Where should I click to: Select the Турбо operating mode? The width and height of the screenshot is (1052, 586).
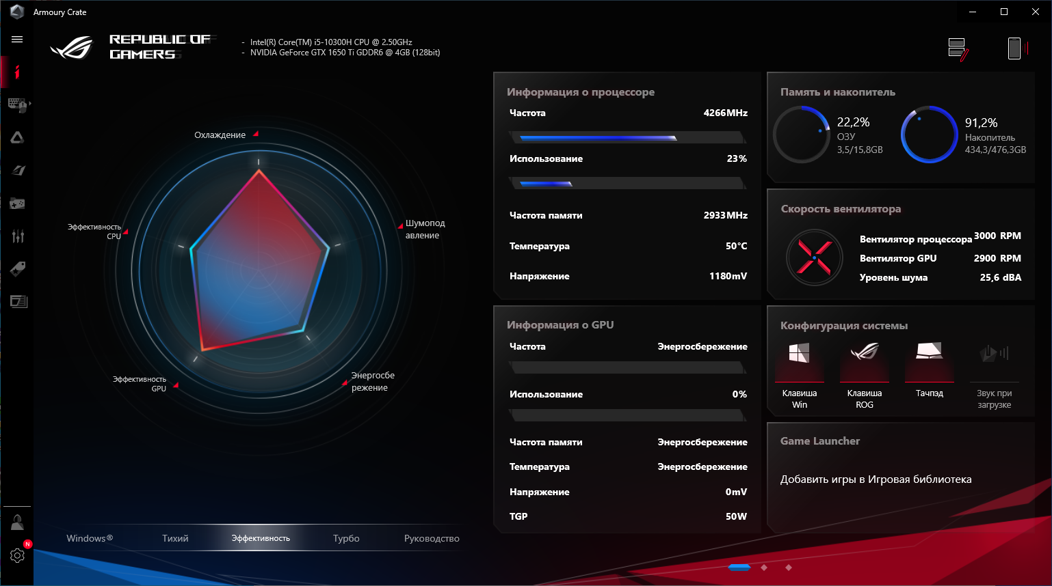(x=346, y=538)
